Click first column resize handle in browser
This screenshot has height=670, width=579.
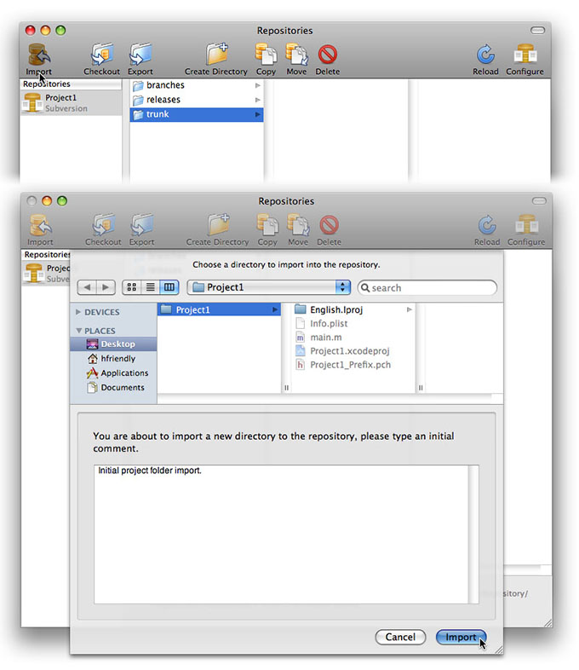(286, 388)
